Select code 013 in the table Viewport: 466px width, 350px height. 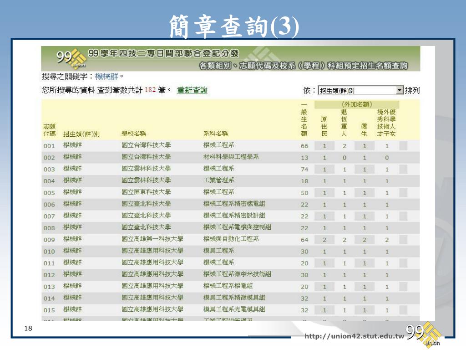pos(49,287)
